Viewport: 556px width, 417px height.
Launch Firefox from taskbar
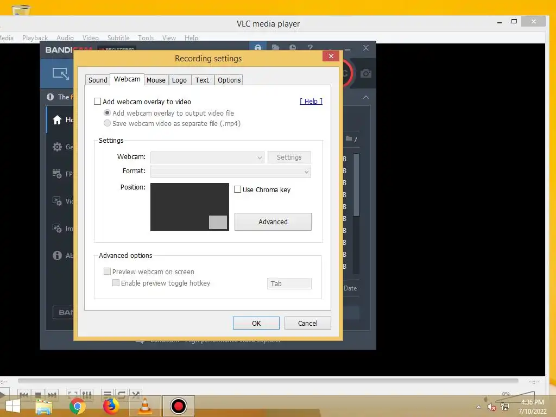[x=111, y=406]
